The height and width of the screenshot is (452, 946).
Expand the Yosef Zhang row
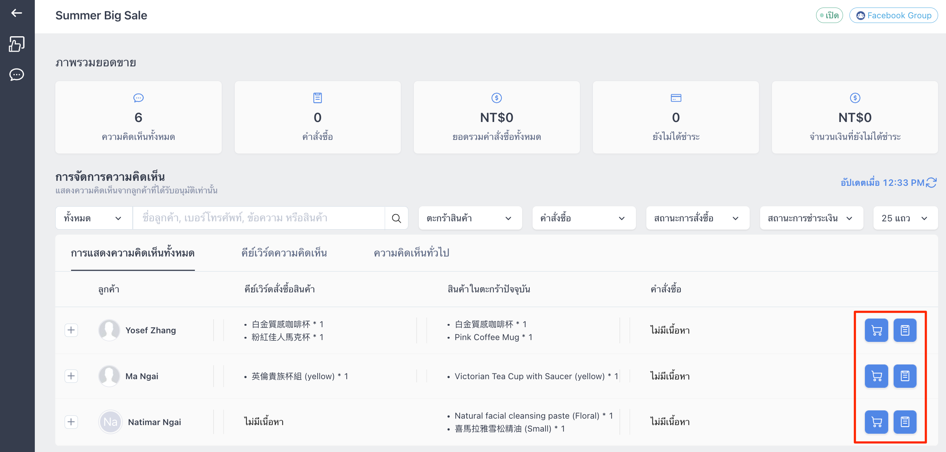point(71,330)
